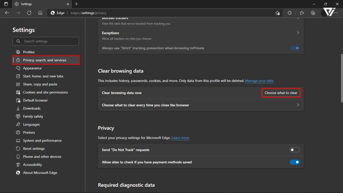Click the Printers icon
This screenshot has height=193, width=343.
click(x=18, y=133)
